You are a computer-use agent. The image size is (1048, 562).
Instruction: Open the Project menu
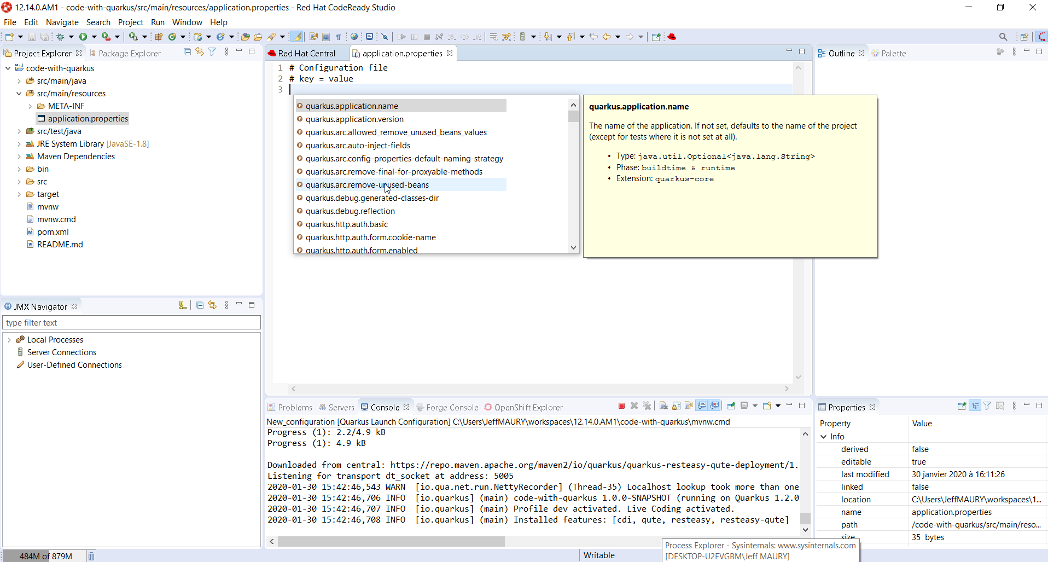tap(131, 22)
